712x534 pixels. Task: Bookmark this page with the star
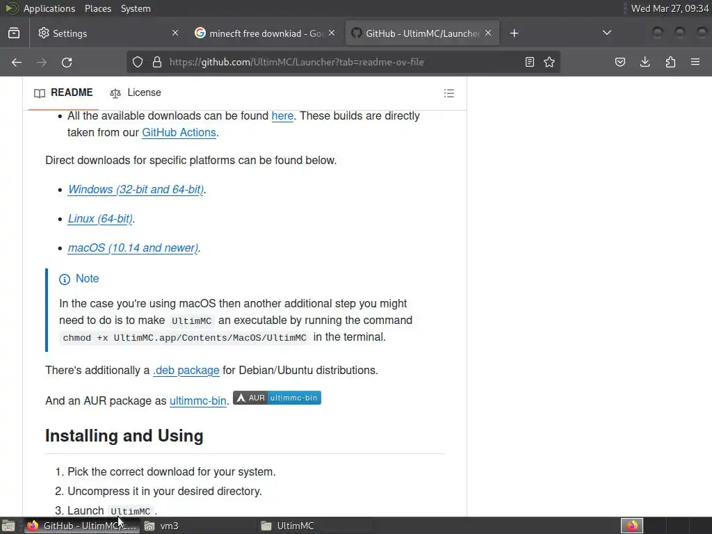[549, 62]
